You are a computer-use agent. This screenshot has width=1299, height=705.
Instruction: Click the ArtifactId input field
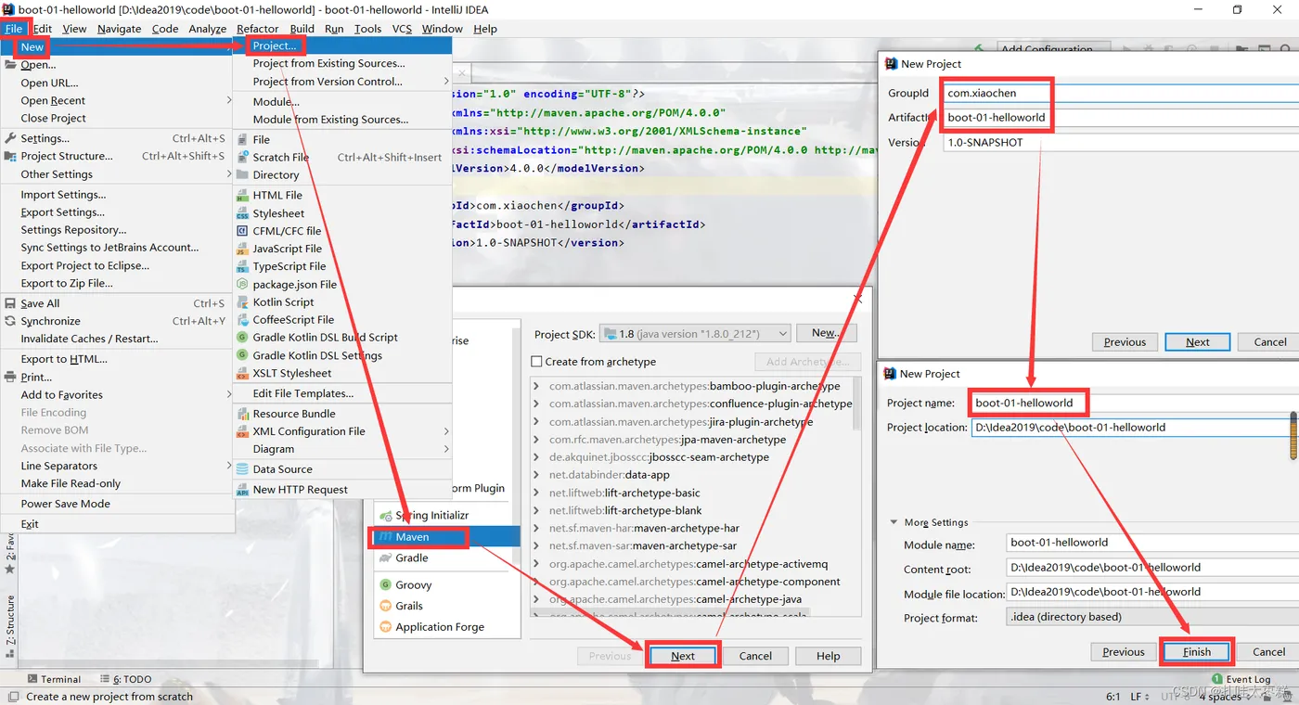click(x=1121, y=118)
